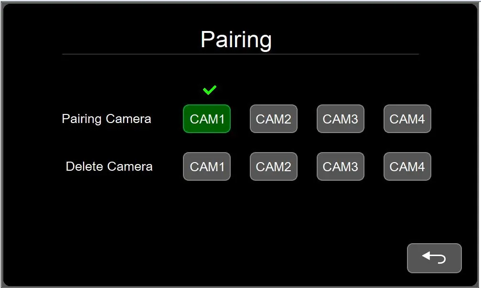Delete CAM3 using Delete Camera row
This screenshot has width=481, height=288.
(341, 166)
